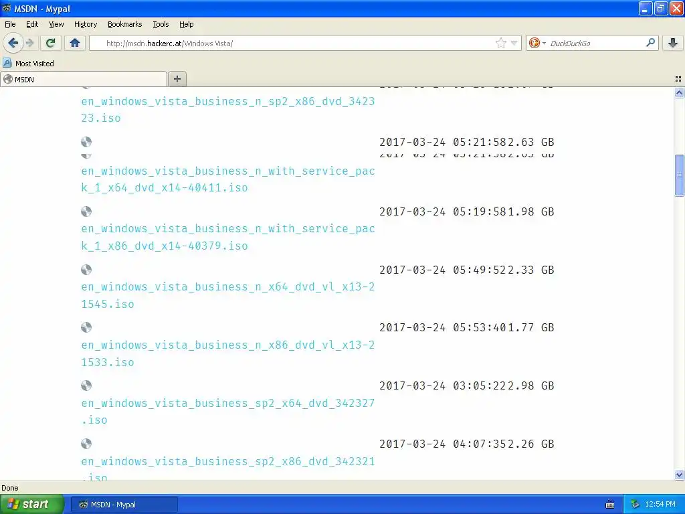This screenshot has height=514, width=685.
Task: Click the 12:54 PM clock
Action: 660,505
